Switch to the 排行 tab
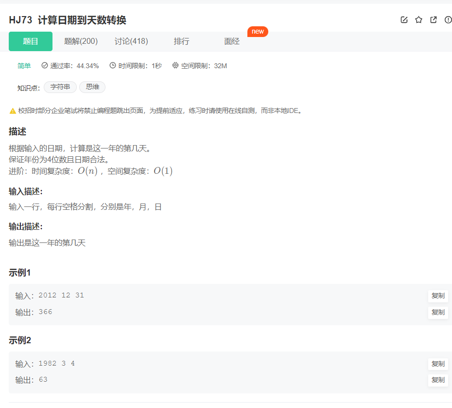This screenshot has height=408, width=452. (x=181, y=41)
